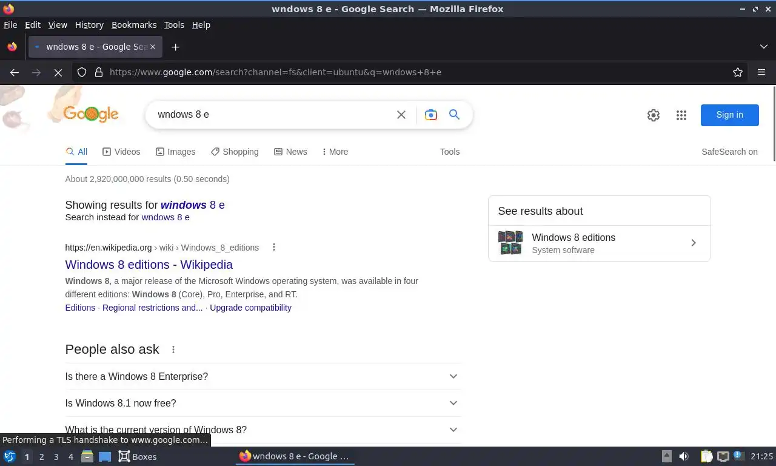Open a new tab with the plus button
The width and height of the screenshot is (776, 466).
click(175, 47)
